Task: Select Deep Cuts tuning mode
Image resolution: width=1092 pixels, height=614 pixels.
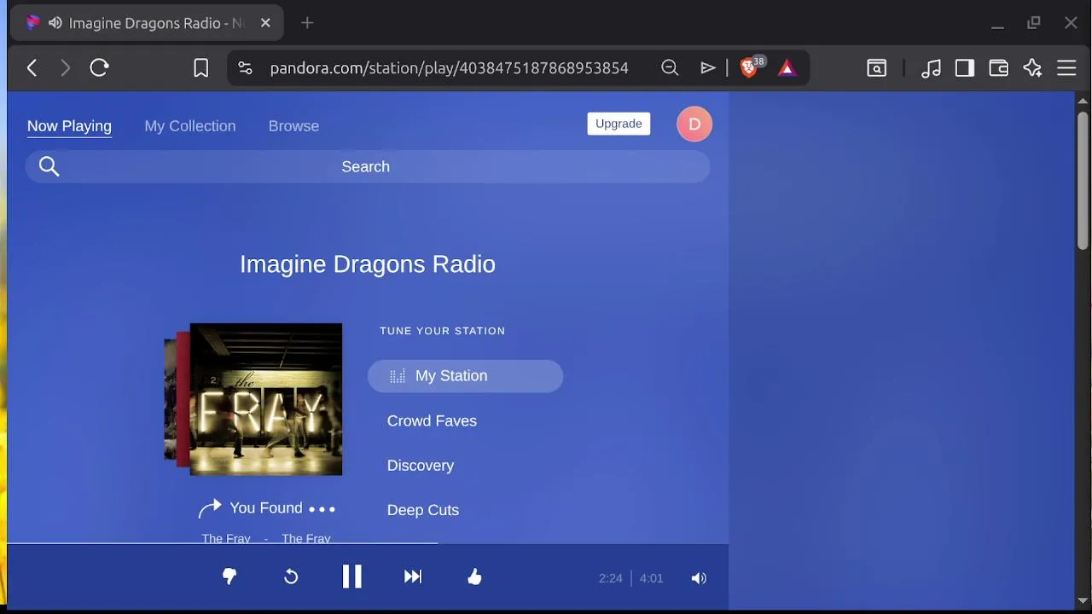Action: (423, 510)
